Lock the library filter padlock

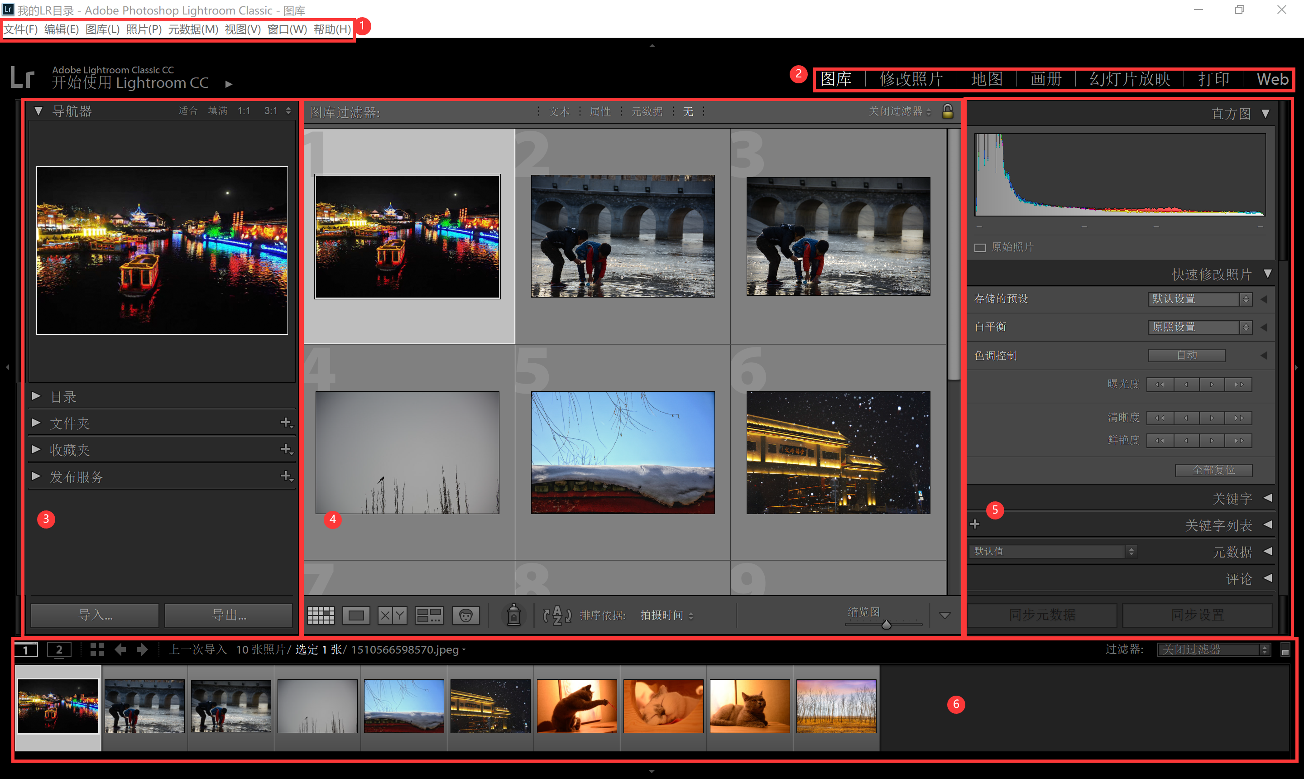point(948,111)
